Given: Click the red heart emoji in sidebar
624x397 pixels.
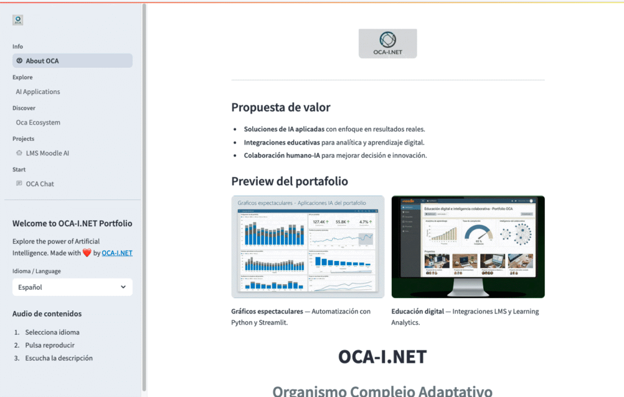Looking at the screenshot, I should pyautogui.click(x=87, y=252).
